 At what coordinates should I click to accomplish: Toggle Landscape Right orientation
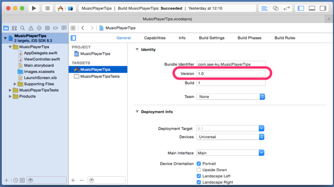tap(199, 182)
